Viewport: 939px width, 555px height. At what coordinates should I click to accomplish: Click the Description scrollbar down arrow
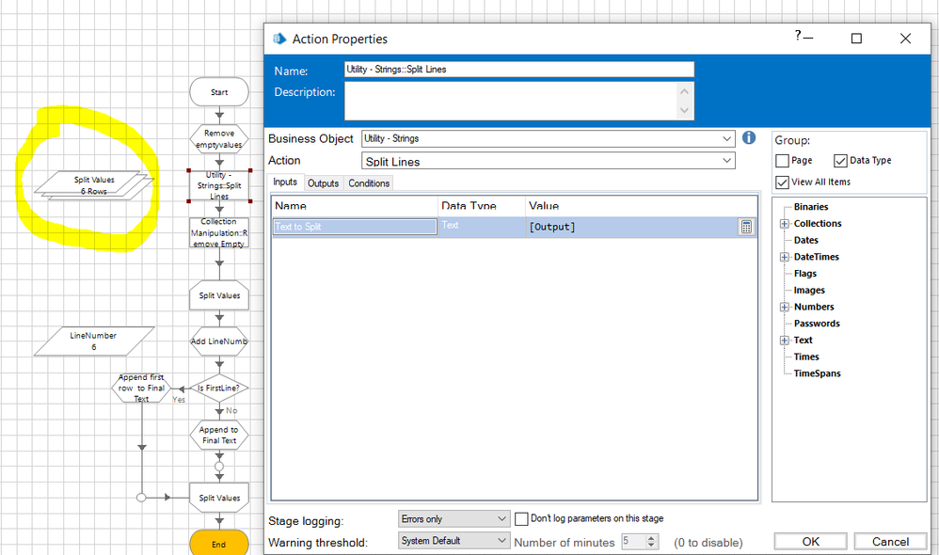click(x=685, y=112)
